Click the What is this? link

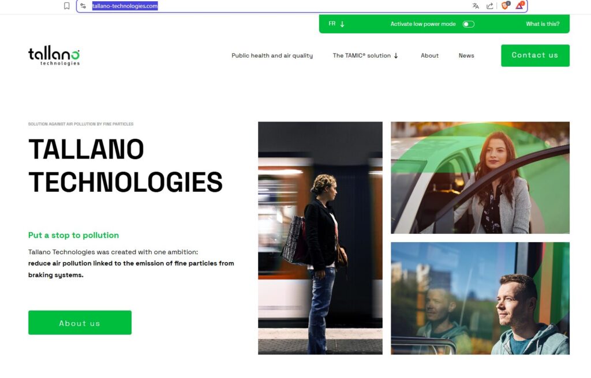coord(543,24)
